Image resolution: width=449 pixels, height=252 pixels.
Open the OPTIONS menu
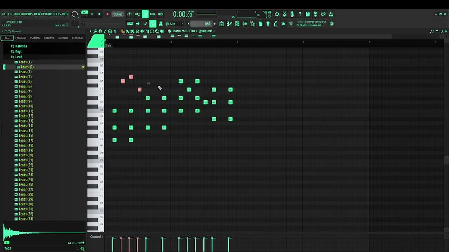coord(47,14)
